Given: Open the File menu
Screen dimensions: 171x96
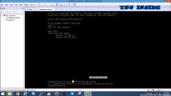Looking at the screenshot, I should tap(2, 5).
